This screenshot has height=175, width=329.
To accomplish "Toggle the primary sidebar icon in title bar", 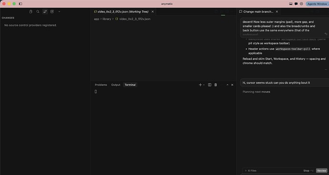I will [21, 4].
